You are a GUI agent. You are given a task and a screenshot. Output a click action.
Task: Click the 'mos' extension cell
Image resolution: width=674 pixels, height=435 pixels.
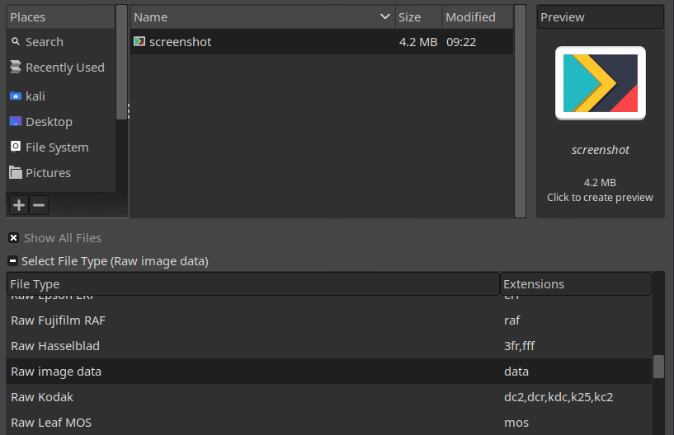516,423
